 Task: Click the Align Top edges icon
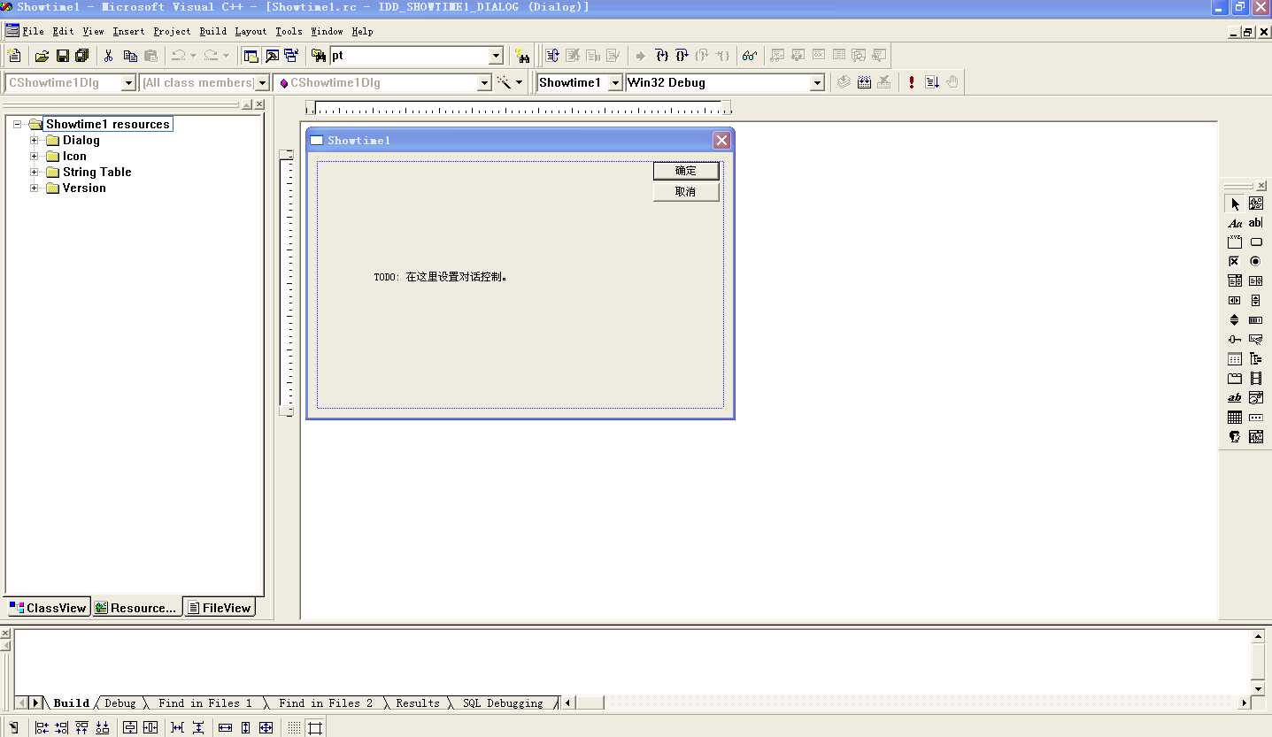pyautogui.click(x=81, y=727)
